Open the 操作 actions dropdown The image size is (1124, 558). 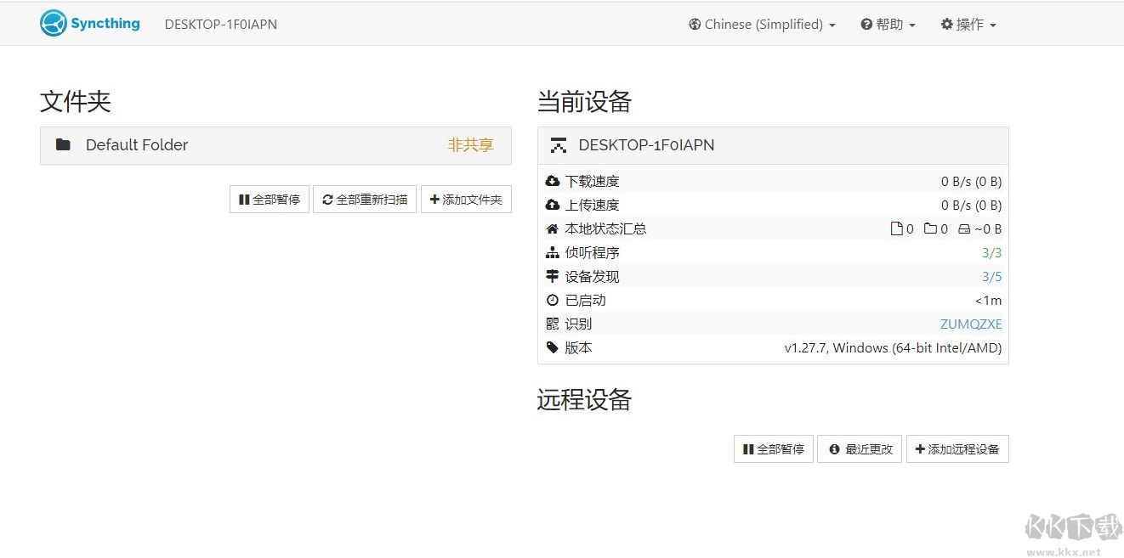968,24
